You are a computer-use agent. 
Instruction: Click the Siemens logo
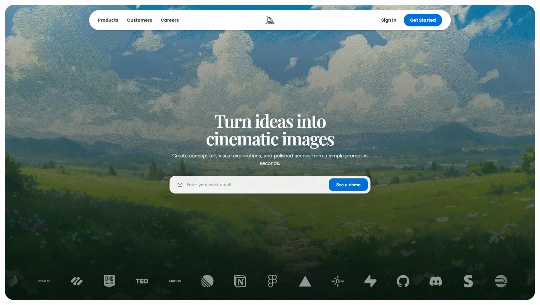(x=44, y=281)
